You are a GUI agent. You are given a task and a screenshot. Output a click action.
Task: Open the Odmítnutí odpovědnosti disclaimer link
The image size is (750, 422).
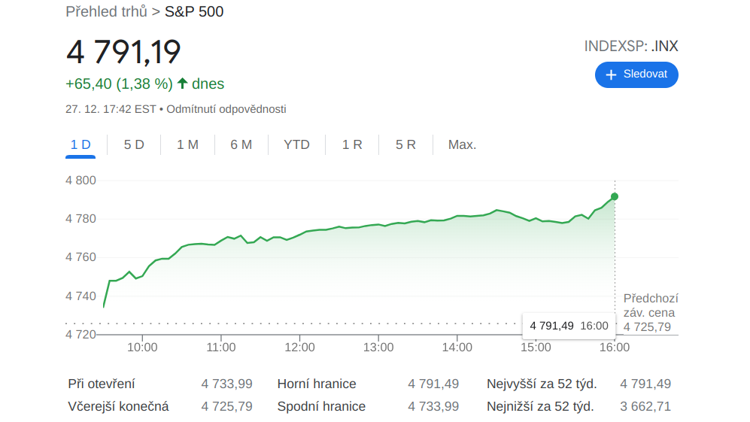(226, 109)
